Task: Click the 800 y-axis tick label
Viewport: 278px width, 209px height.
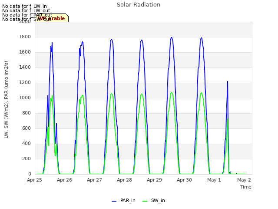Action: click(26, 113)
